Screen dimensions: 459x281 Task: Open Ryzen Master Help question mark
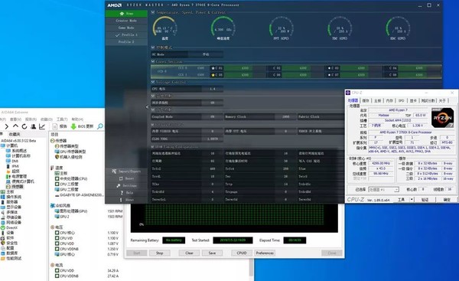(x=122, y=193)
